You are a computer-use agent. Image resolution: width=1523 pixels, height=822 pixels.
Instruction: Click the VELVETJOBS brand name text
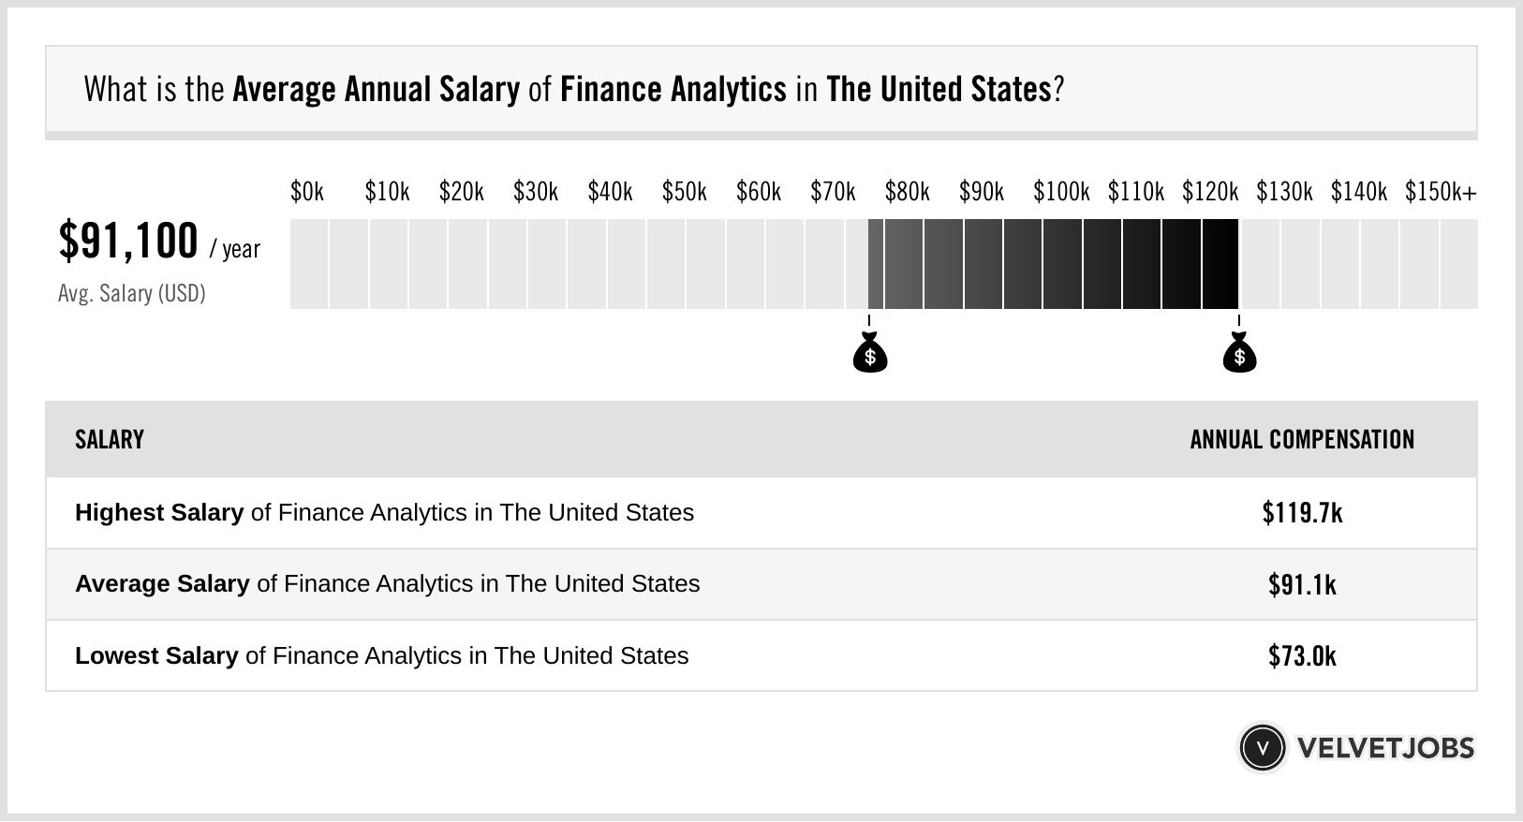[x=1385, y=747]
